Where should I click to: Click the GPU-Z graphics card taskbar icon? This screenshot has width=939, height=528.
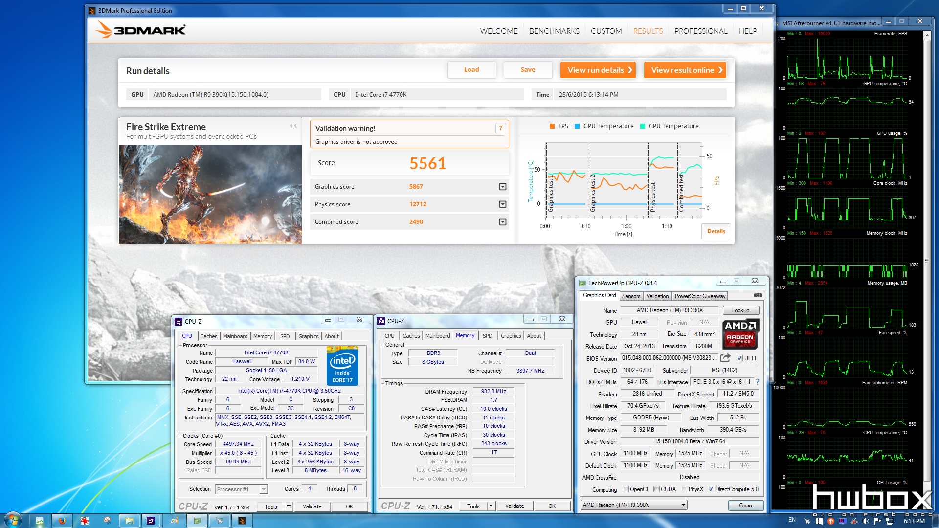[x=197, y=521]
